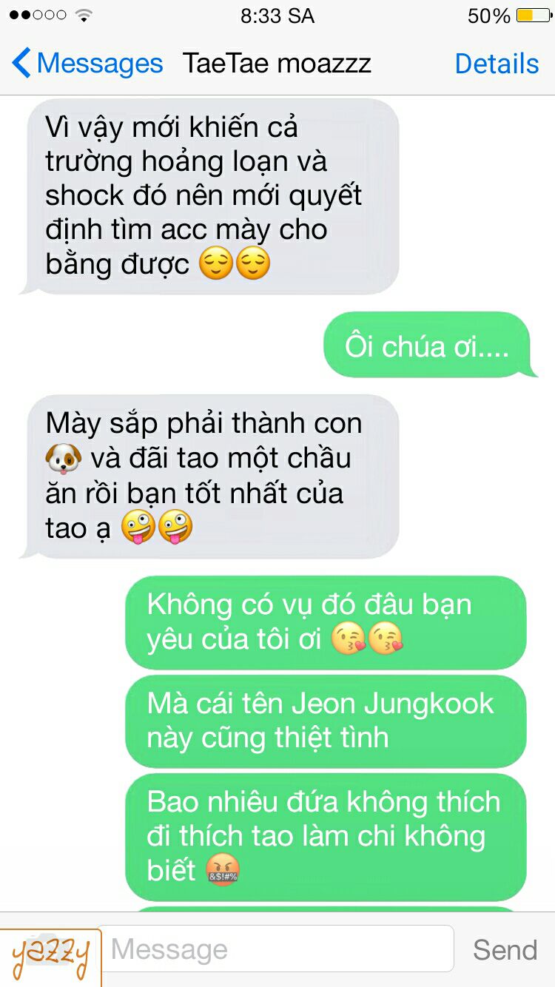Screen dimensions: 555x987
Task: Tap the 8:33 SA clock in status bar
Action: (277, 16)
